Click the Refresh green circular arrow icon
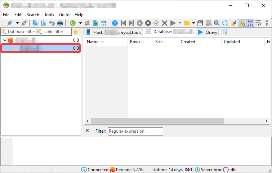Image resolution: width=272 pixels, height=173 pixels. click(73, 23)
